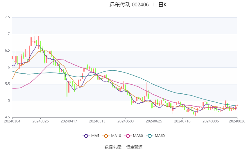Click the 20240806 date axis label
The image size is (247, 150).
tap(211, 121)
